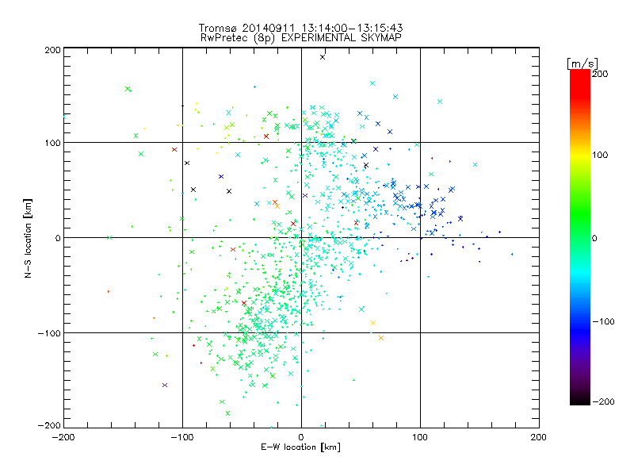Click the 'N-S location [km]' axis label

(x=28, y=238)
